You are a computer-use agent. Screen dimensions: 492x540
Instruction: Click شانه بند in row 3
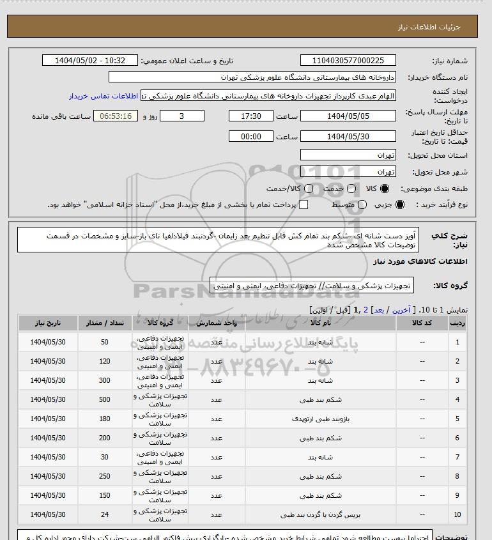click(x=320, y=380)
